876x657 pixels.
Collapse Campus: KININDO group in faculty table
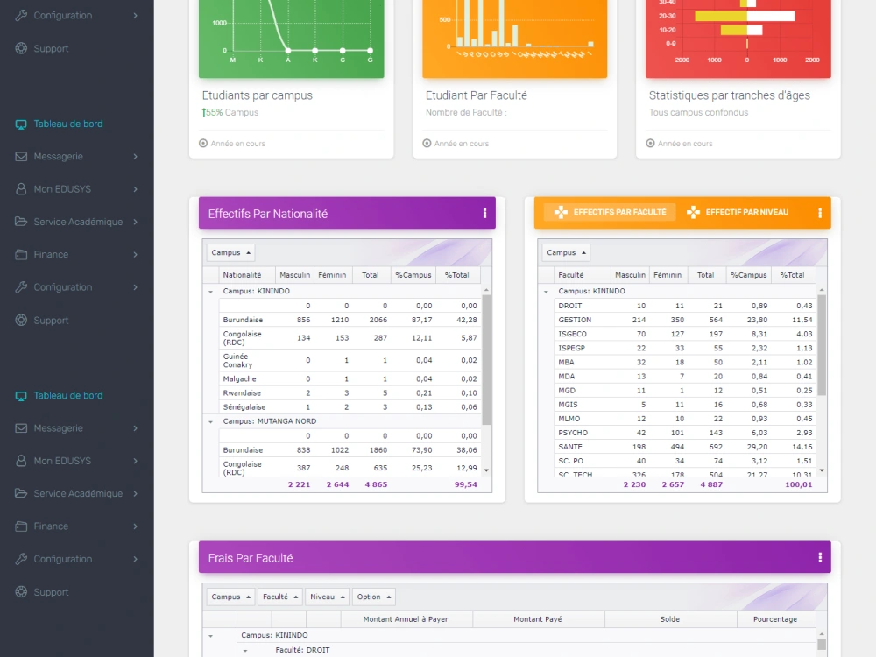click(546, 292)
